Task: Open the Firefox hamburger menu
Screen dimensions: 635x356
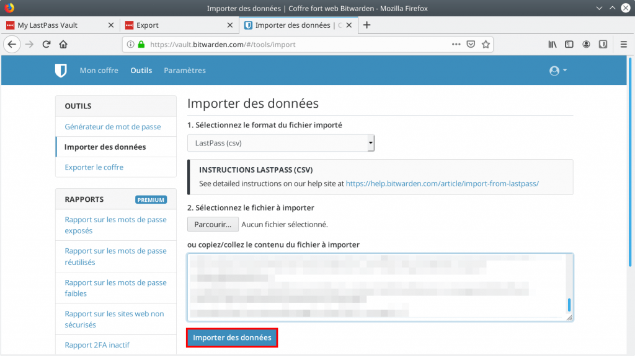Action: [x=624, y=45]
